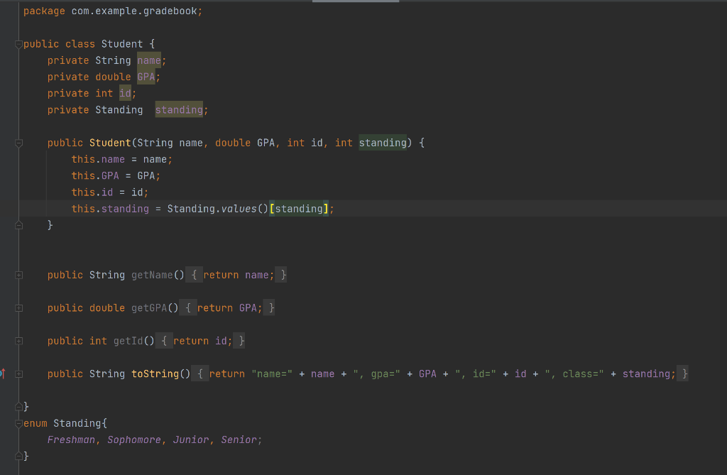Viewport: 727px width, 475px height.
Task: Select the highlighted id field declaration
Action: click(x=126, y=93)
